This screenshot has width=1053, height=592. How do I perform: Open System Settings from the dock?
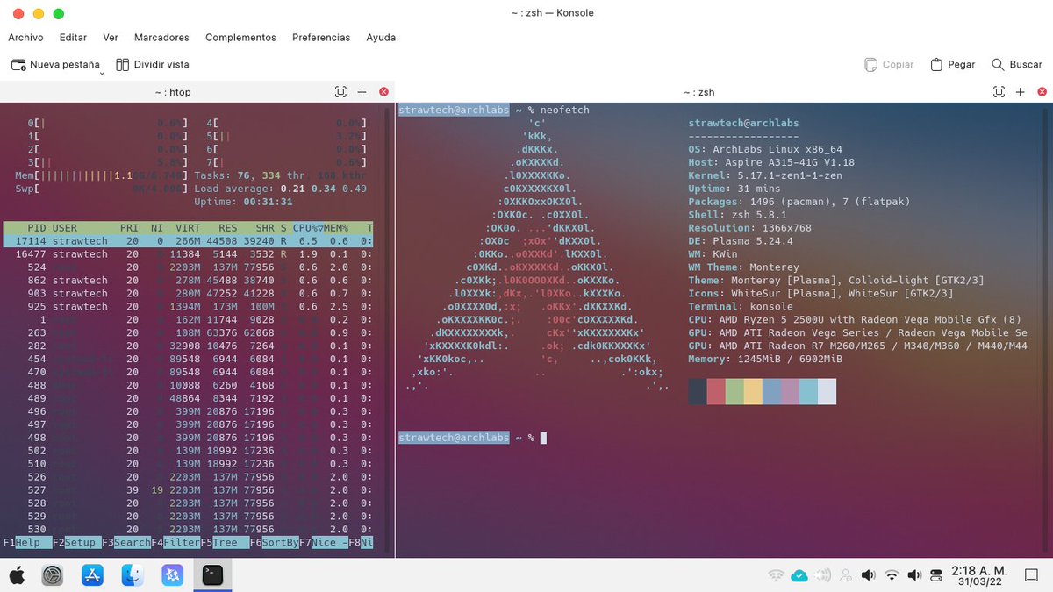[53, 575]
